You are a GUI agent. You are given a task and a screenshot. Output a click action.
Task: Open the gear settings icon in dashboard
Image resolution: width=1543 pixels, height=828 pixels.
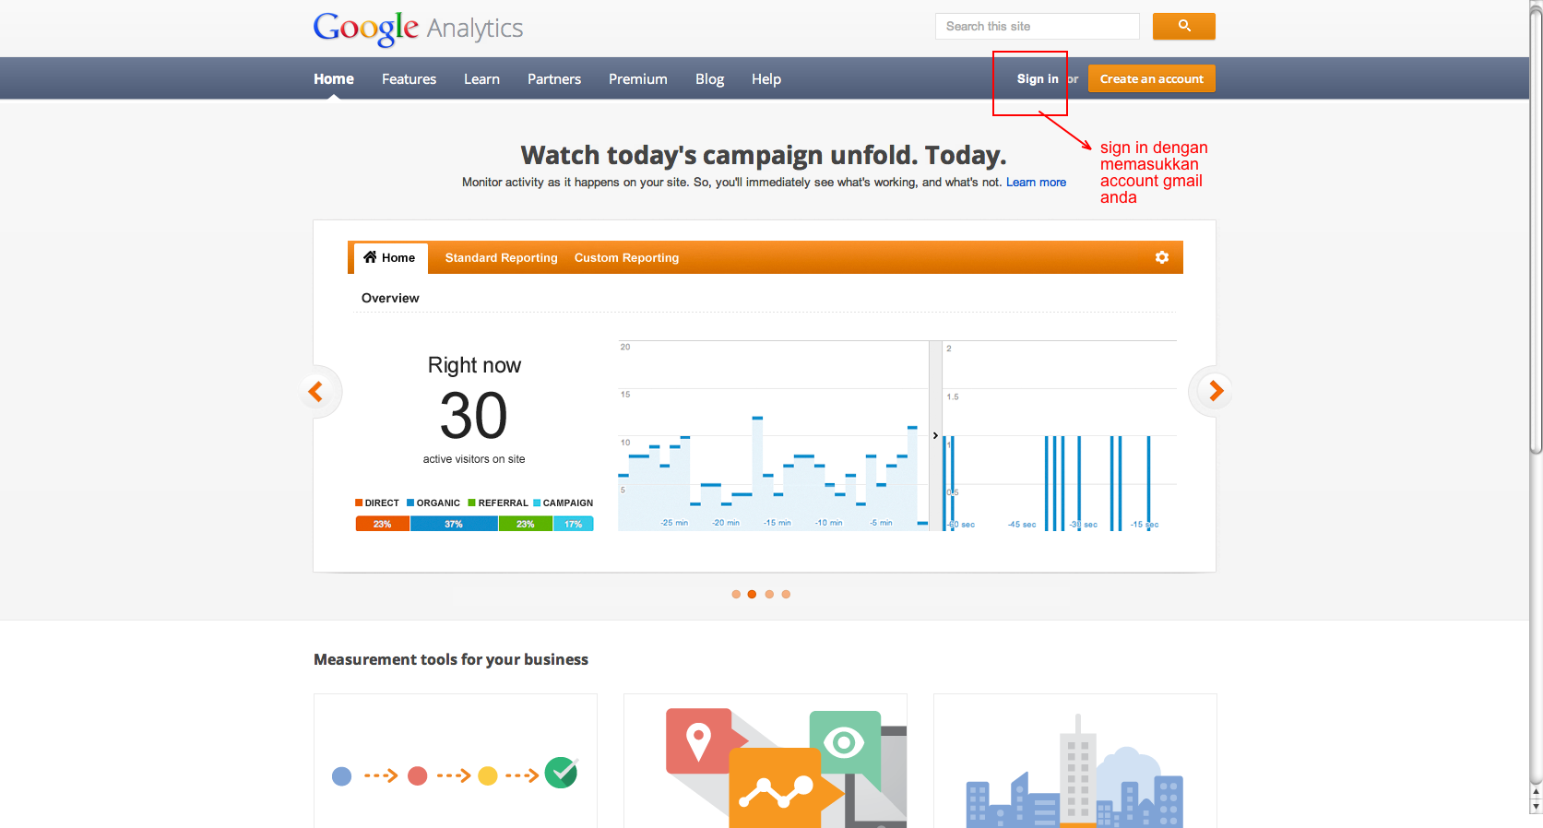tap(1161, 257)
